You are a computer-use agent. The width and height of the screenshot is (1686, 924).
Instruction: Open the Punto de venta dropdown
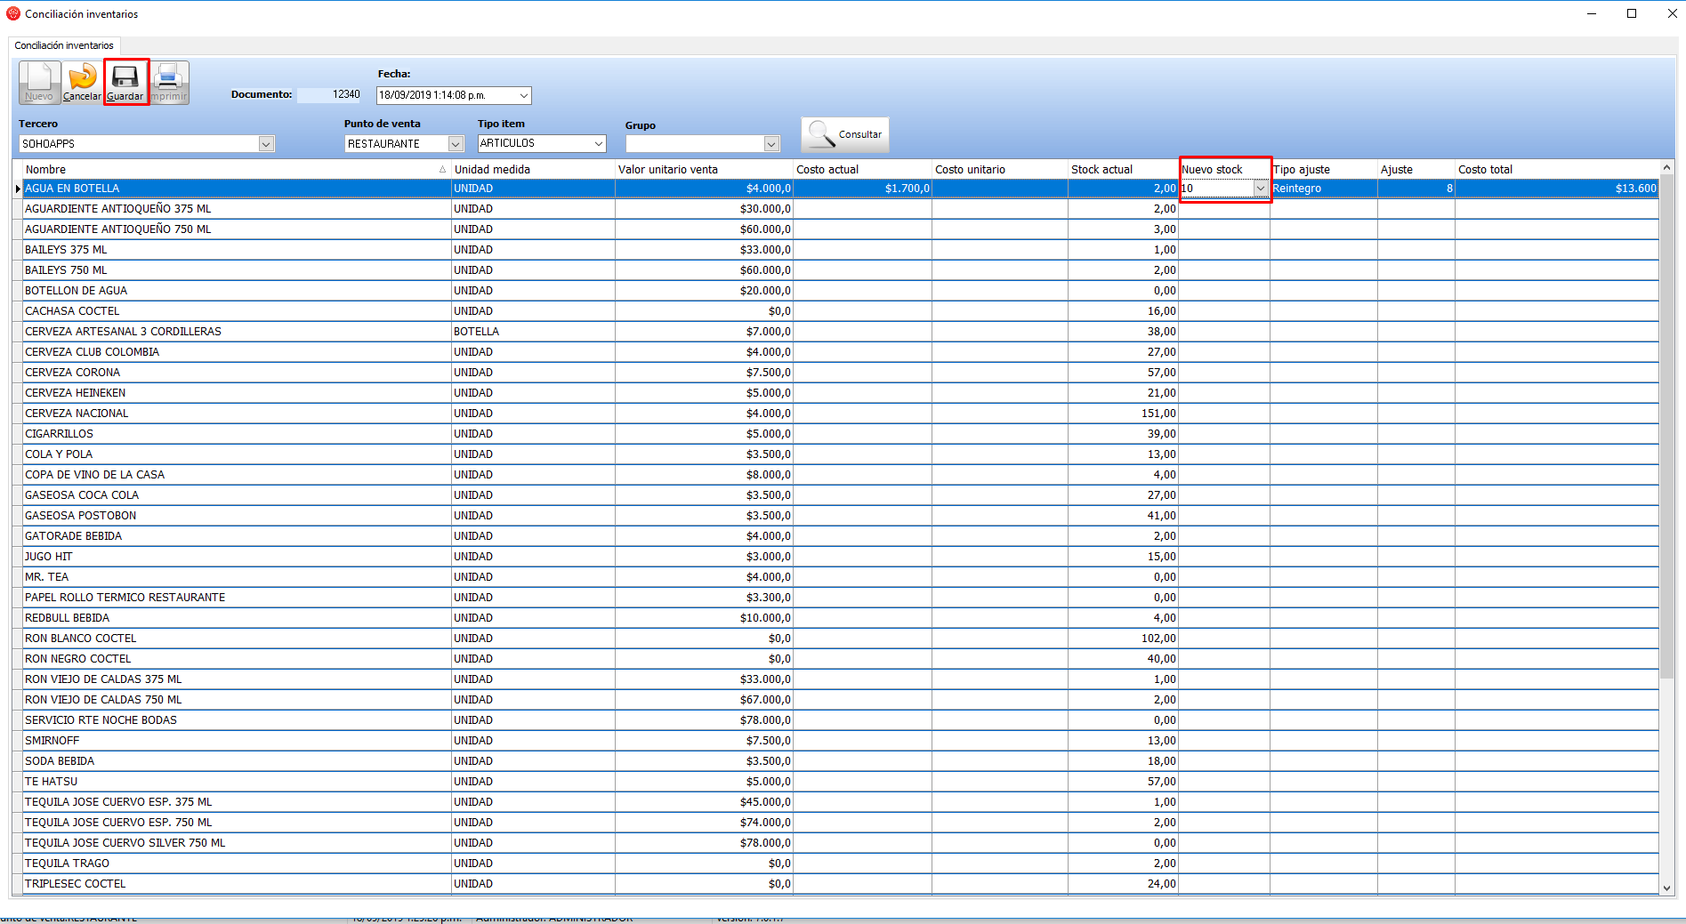pos(456,143)
